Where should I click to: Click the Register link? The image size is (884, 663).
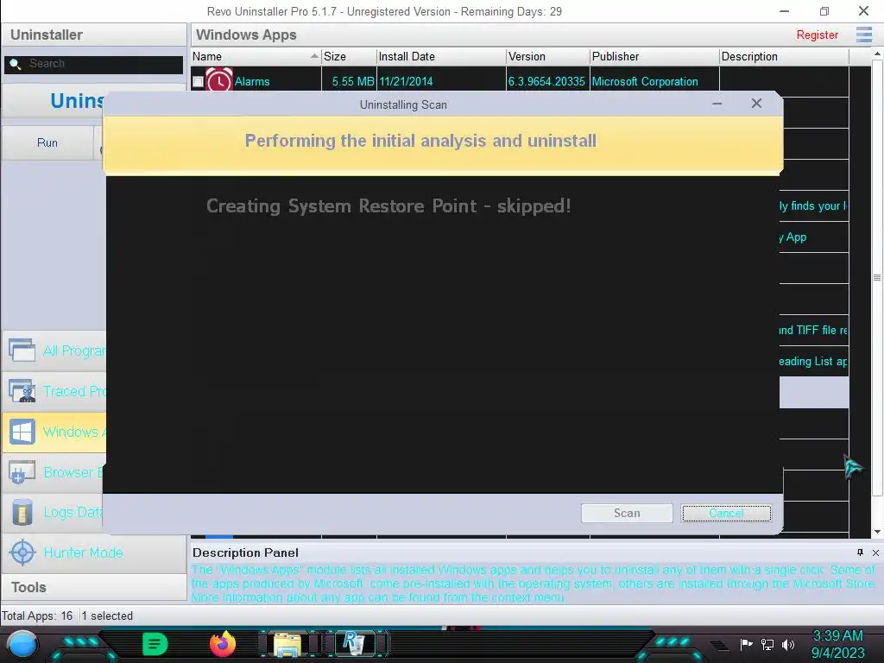pos(817,35)
